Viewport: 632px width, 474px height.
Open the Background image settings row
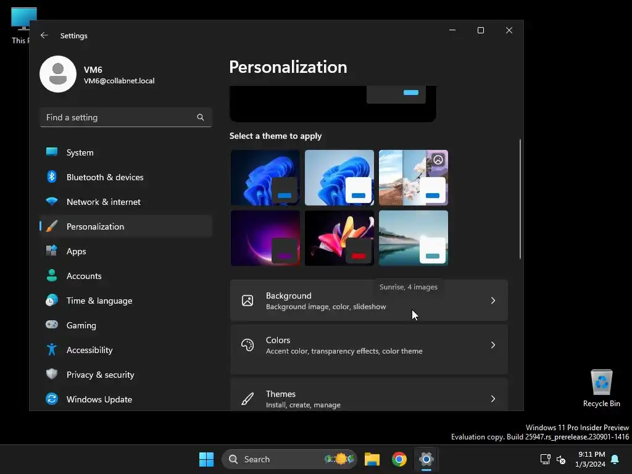(369, 301)
